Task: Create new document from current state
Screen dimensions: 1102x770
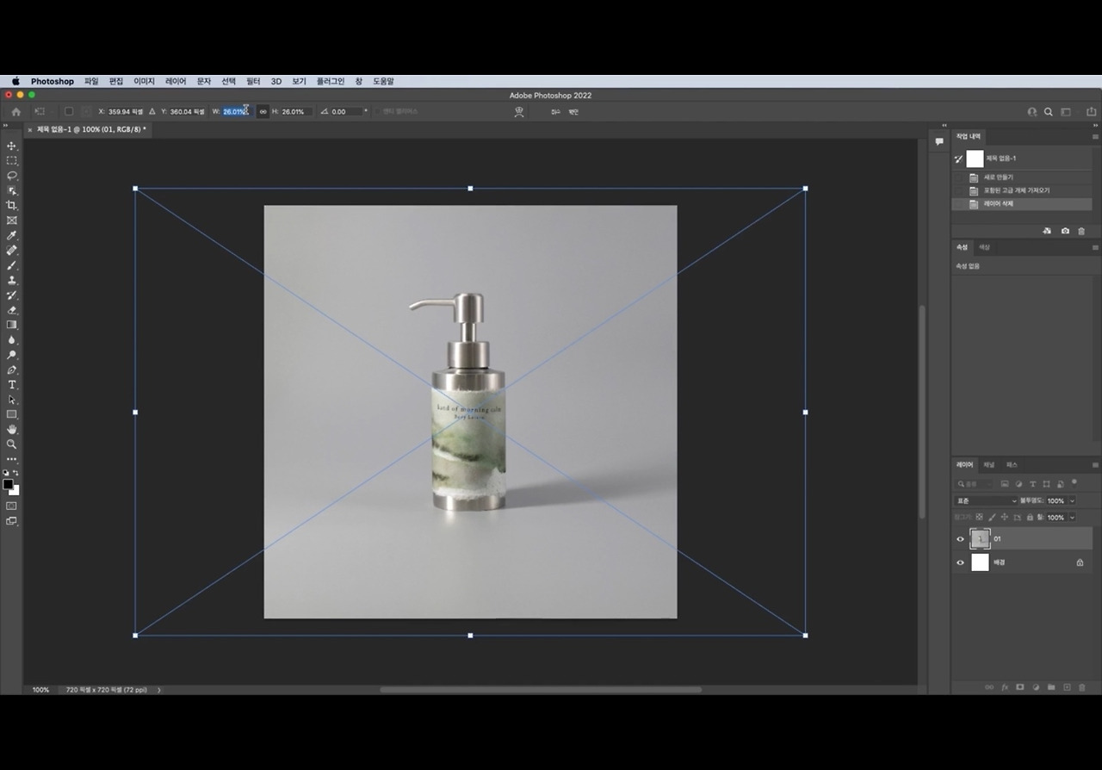Action: pyautogui.click(x=1047, y=231)
